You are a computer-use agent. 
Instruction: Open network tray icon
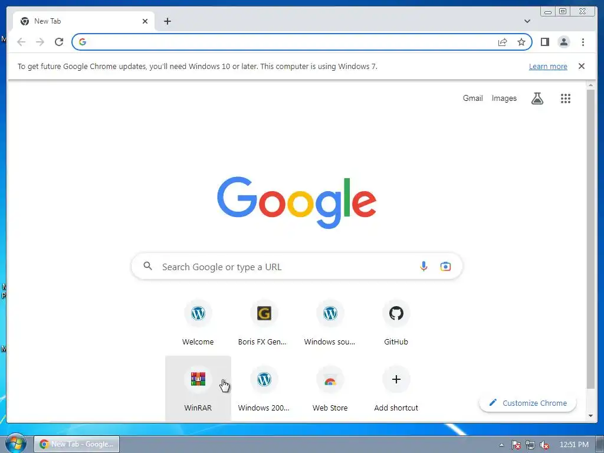pos(530,445)
